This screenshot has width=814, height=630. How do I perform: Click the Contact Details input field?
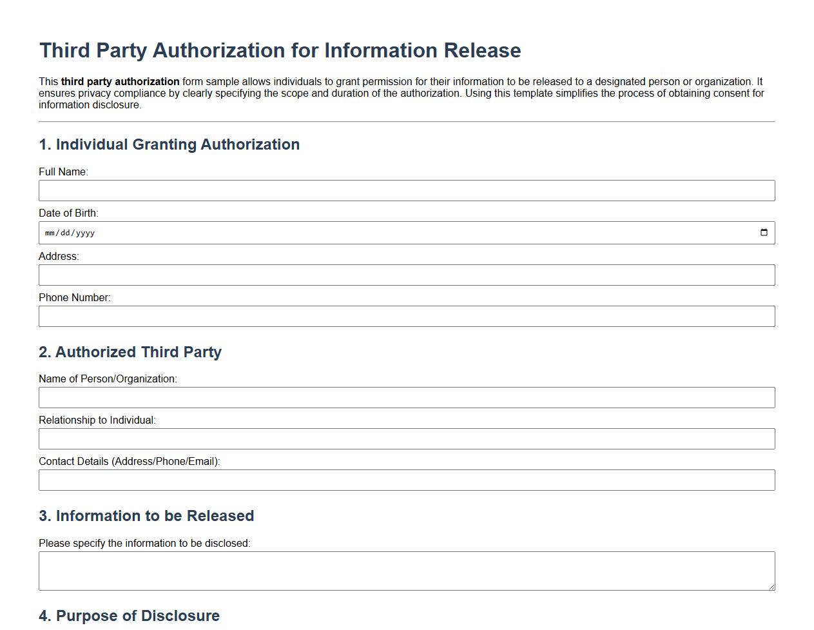coord(406,480)
